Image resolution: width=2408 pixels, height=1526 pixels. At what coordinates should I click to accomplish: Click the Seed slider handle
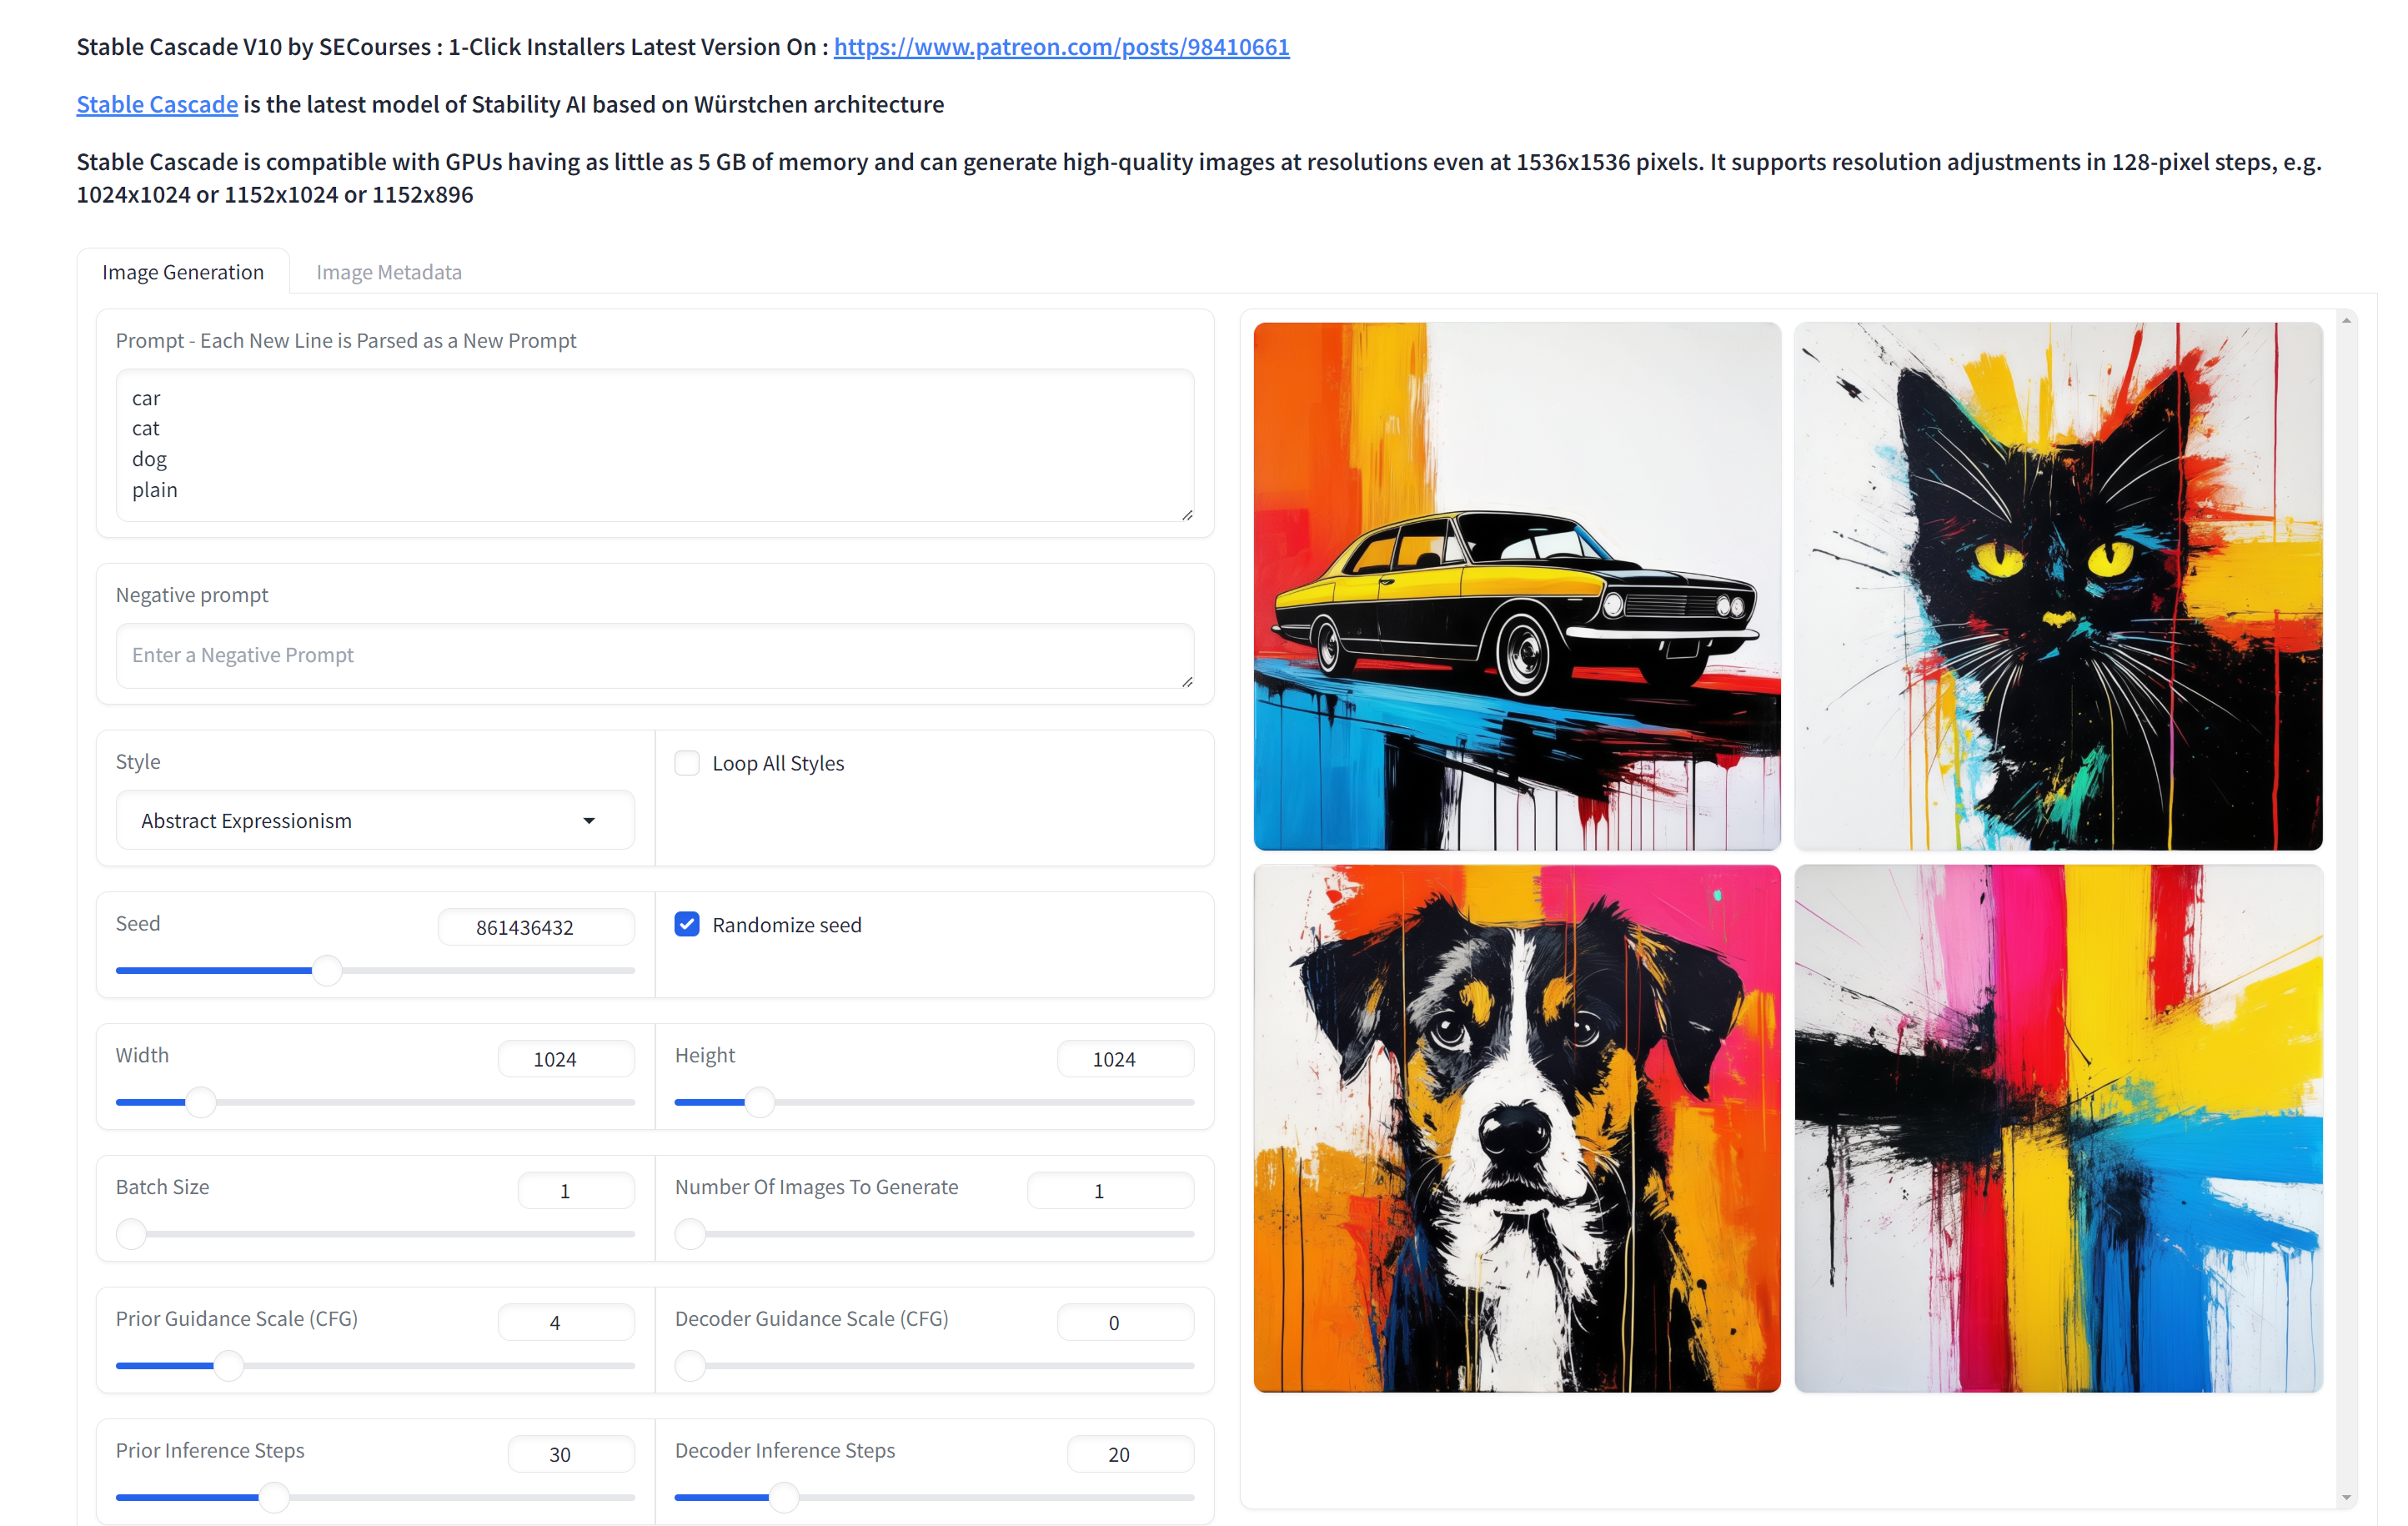(x=327, y=970)
